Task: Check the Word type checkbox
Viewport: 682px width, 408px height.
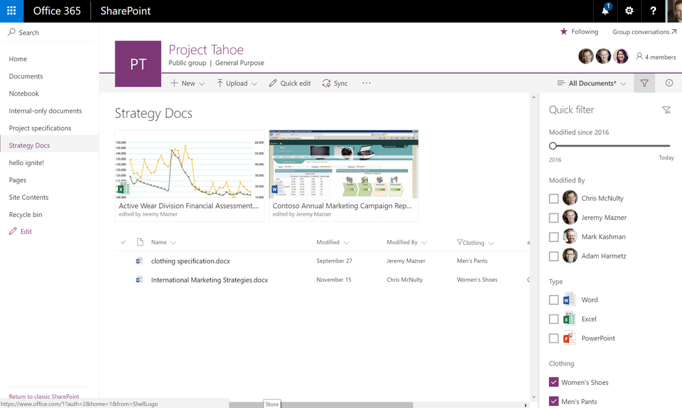Action: [x=553, y=300]
